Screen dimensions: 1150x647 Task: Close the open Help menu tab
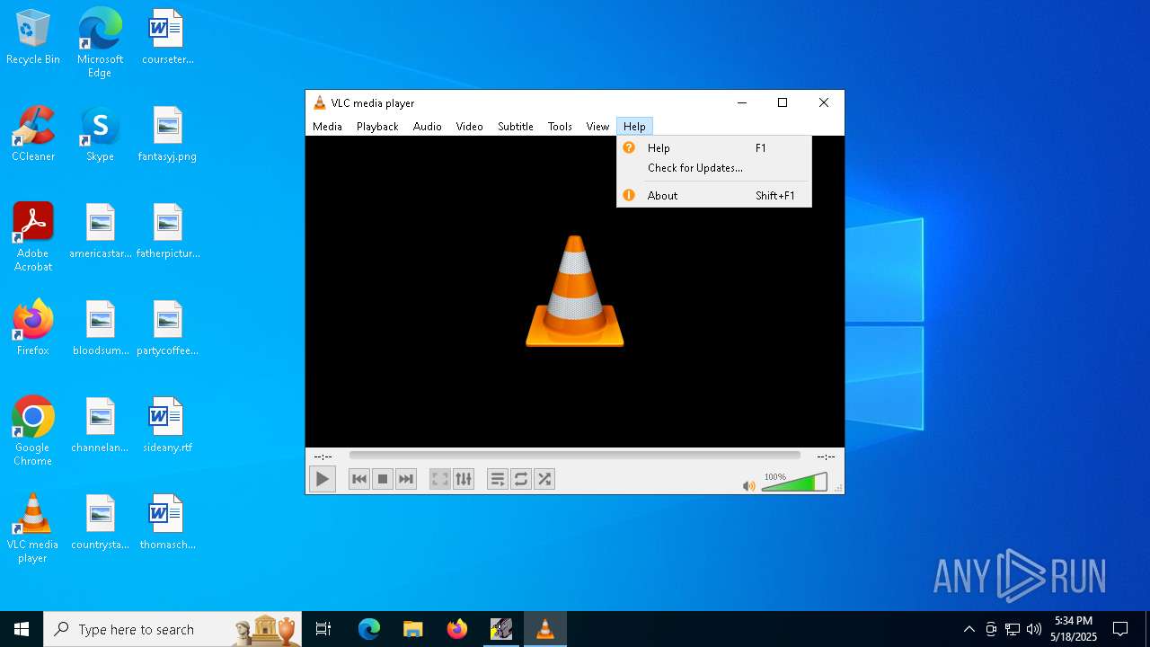[634, 127]
